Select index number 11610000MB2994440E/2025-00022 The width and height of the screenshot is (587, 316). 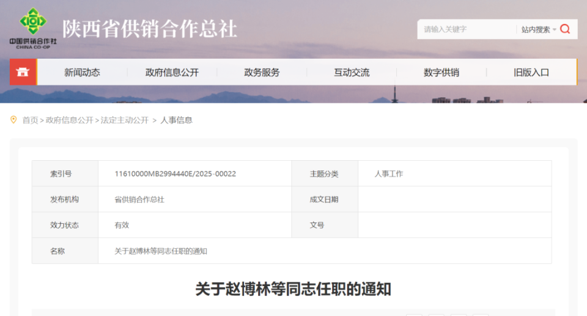[175, 174]
